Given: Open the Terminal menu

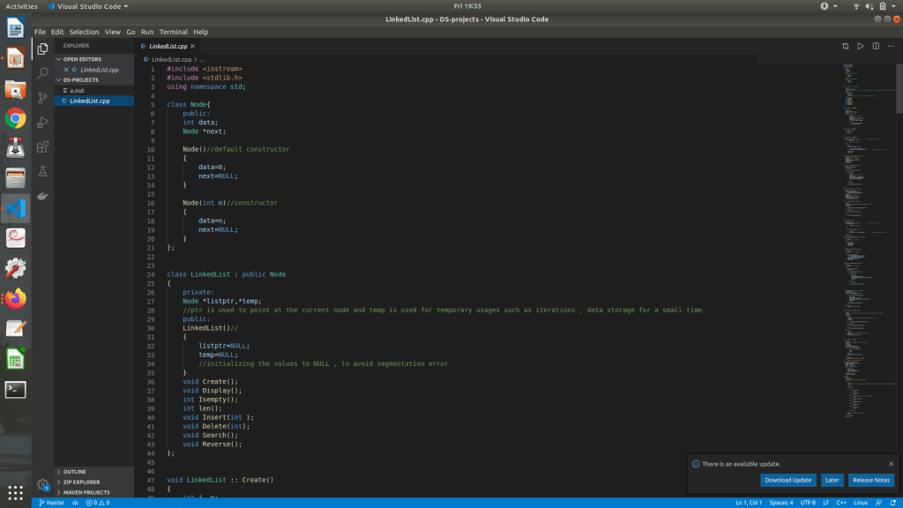Looking at the screenshot, I should pyautogui.click(x=173, y=32).
